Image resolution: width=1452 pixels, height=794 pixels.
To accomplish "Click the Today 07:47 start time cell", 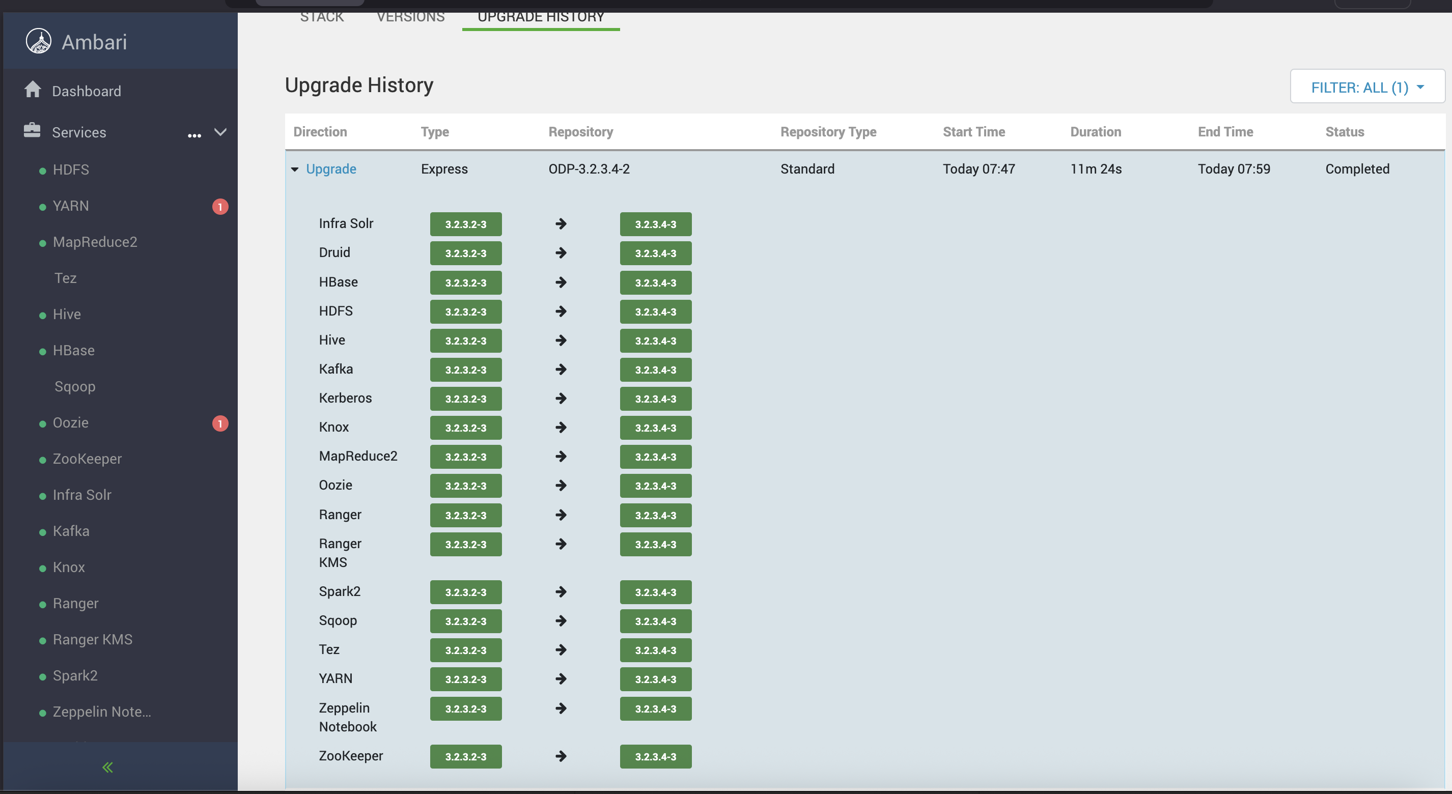I will click(979, 168).
